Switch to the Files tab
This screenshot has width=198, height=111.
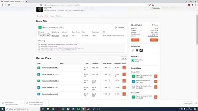(x=47, y=16)
